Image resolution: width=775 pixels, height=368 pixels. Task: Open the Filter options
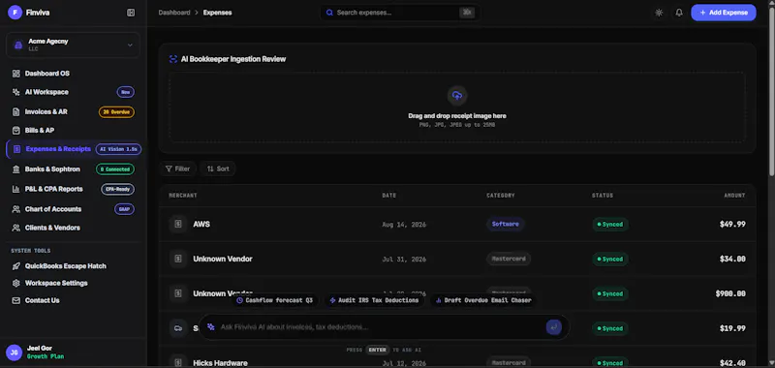(177, 169)
